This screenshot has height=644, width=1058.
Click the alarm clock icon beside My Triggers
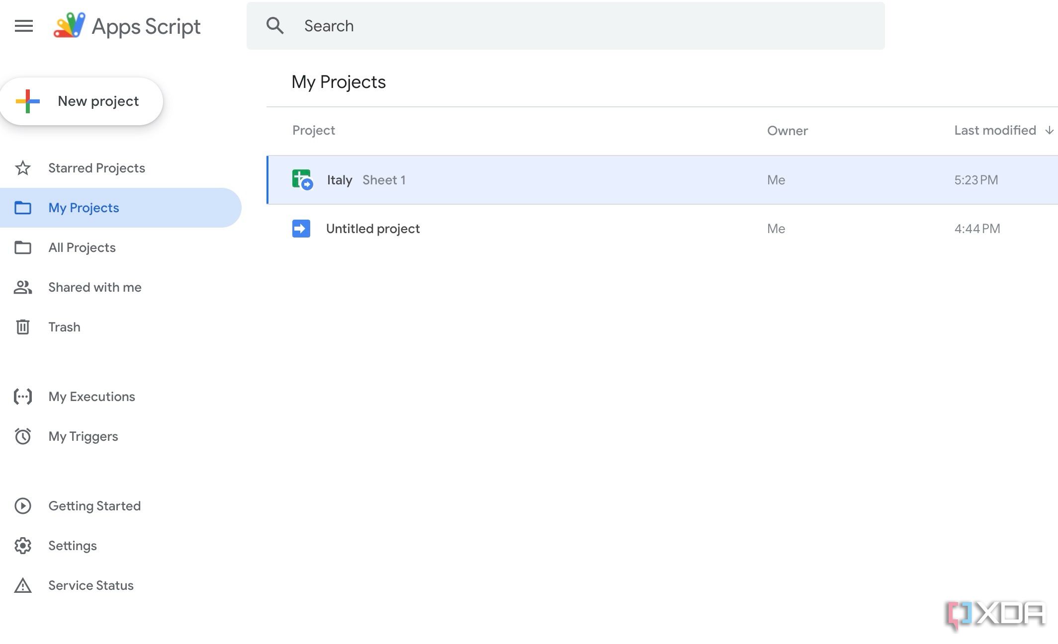coord(23,436)
